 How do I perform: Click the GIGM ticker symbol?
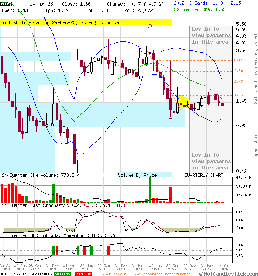[x=6, y=3]
